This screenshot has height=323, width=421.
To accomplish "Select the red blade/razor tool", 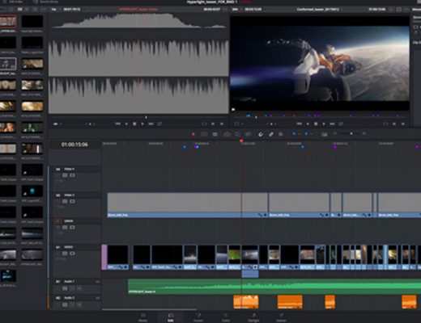I will 193,134.
